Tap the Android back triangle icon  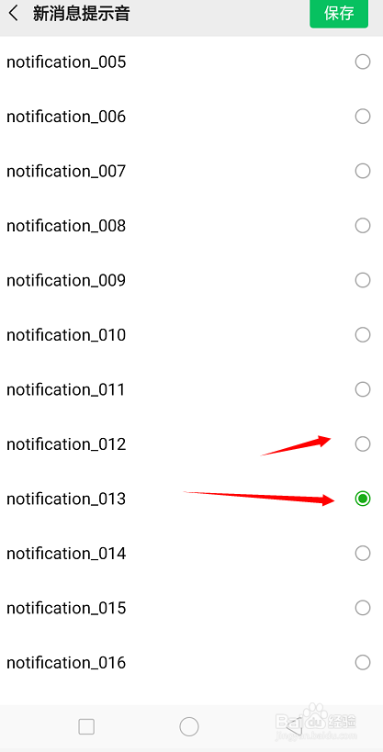[294, 726]
